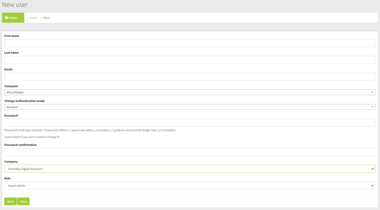Image resolution: width=380 pixels, height=210 pixels.
Task: Click the 'Leave blank' hint text
Action: point(32,137)
